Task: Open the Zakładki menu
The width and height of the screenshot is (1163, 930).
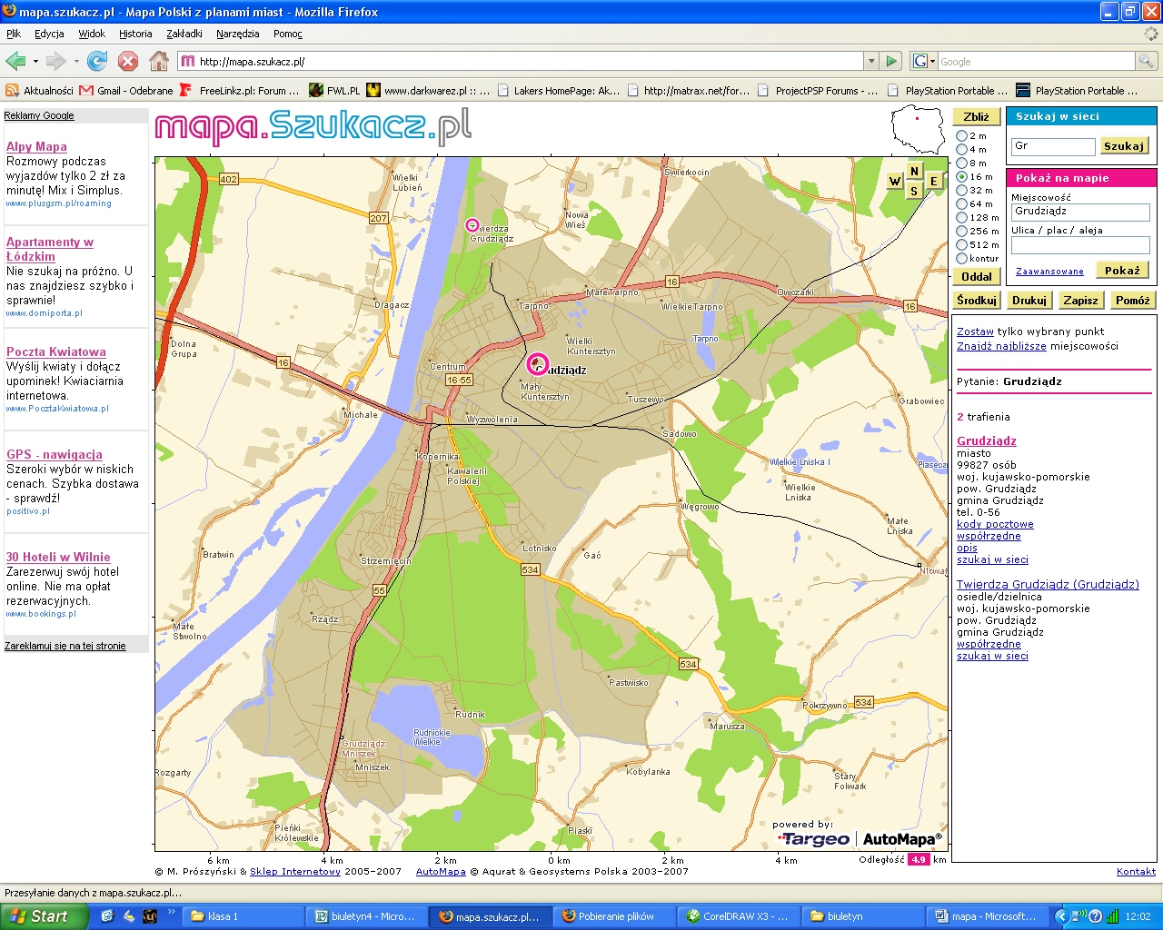Action: (184, 34)
